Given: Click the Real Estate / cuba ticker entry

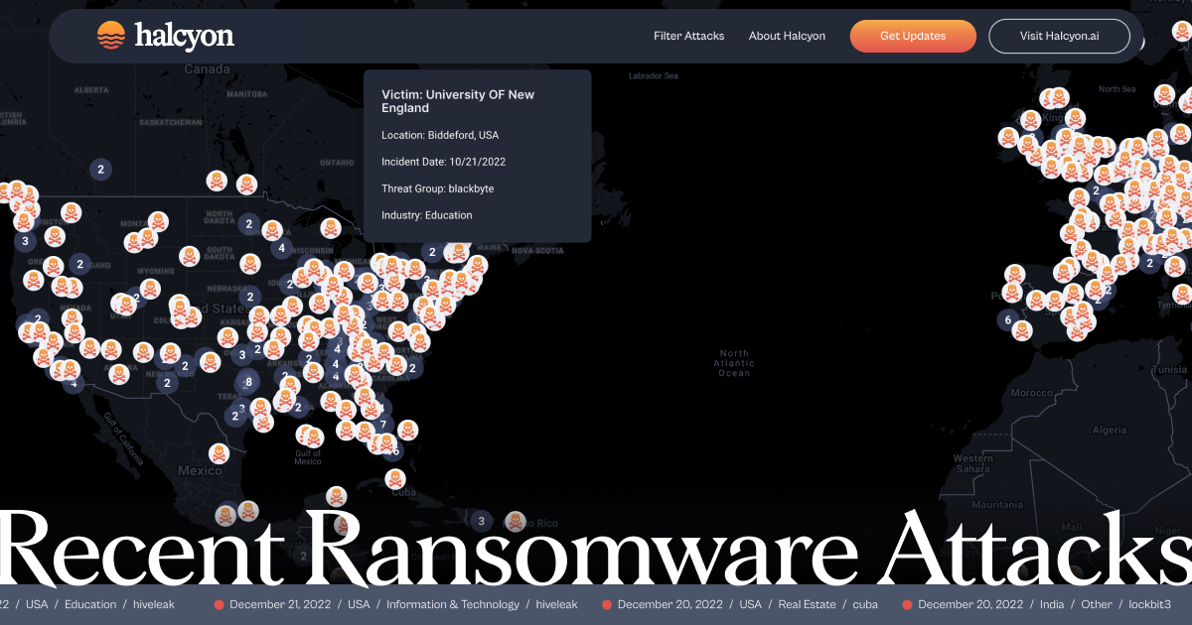Looking at the screenshot, I should click(x=741, y=604).
